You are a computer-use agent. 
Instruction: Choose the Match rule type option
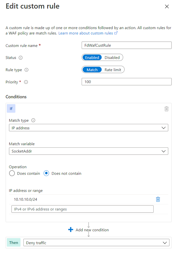tap(92, 70)
